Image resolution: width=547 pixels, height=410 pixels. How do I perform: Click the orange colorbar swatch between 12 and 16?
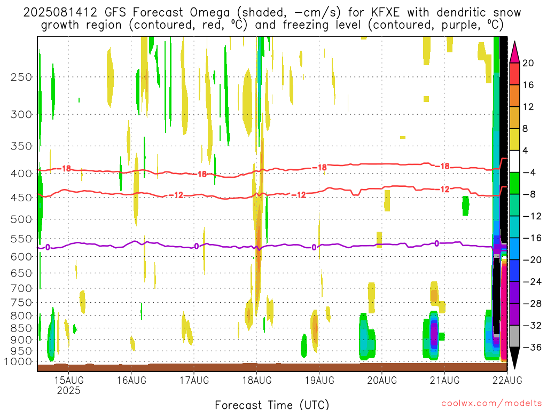point(515,96)
